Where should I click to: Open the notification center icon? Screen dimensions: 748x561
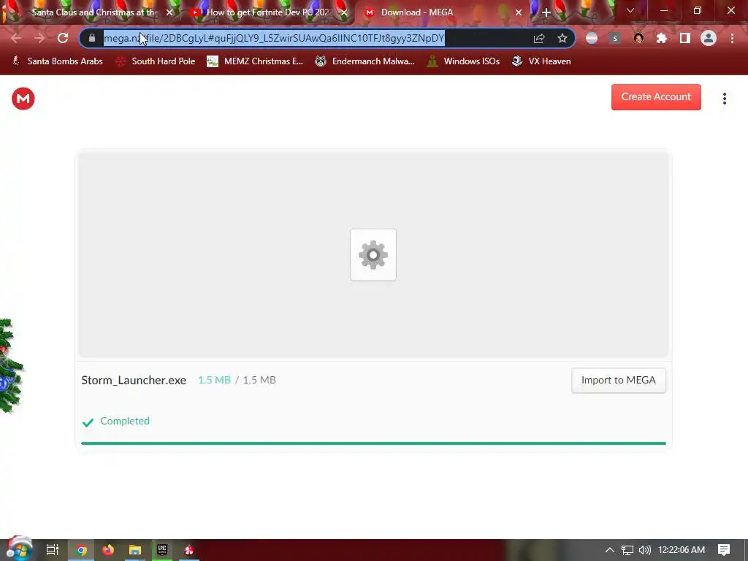(724, 550)
